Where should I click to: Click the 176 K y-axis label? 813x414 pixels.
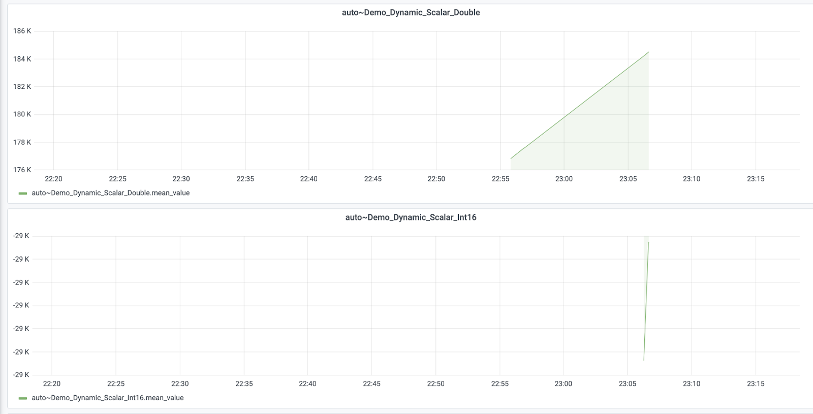[22, 170]
